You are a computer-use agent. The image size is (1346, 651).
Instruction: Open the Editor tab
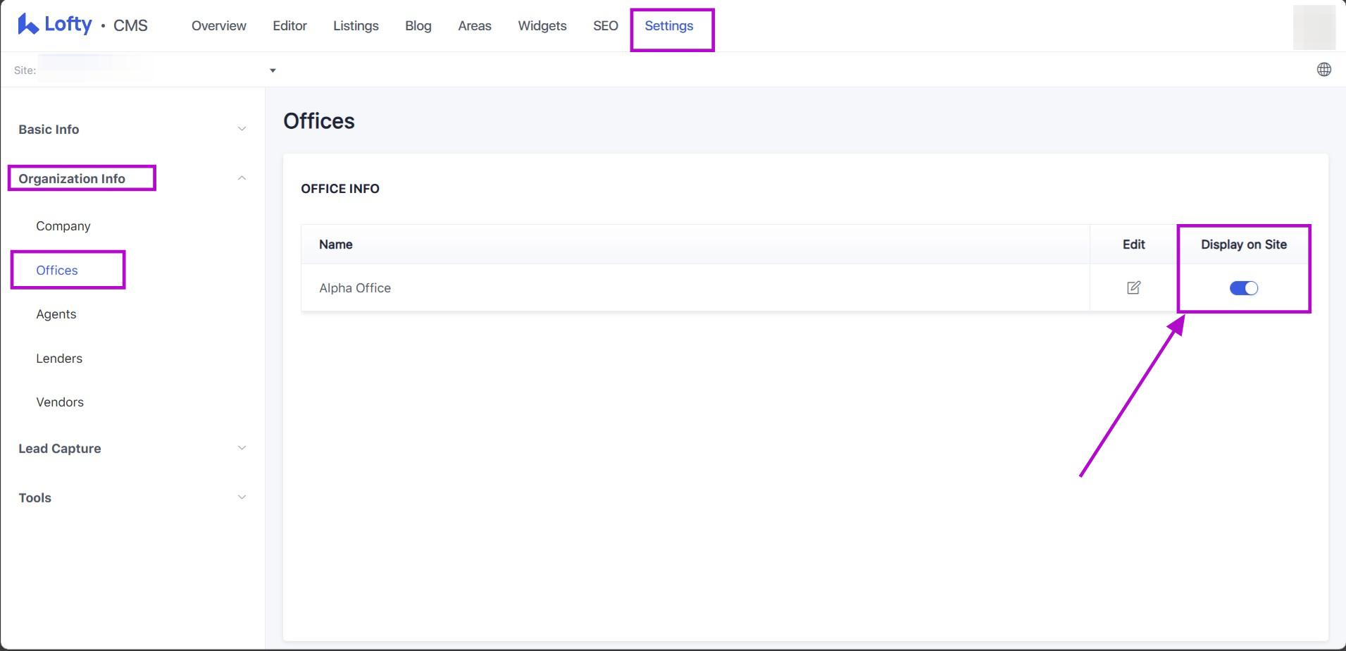(289, 26)
